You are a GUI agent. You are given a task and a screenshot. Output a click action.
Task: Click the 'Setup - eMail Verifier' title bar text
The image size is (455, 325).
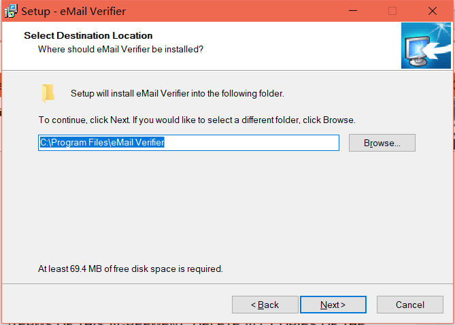73,12
